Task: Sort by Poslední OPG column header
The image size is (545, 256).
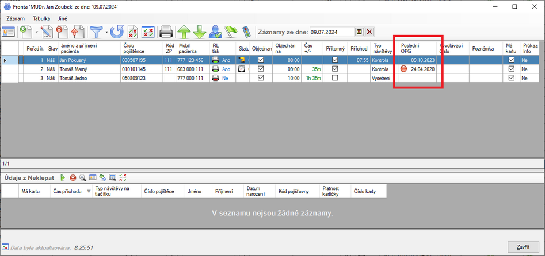Action: click(x=417, y=49)
